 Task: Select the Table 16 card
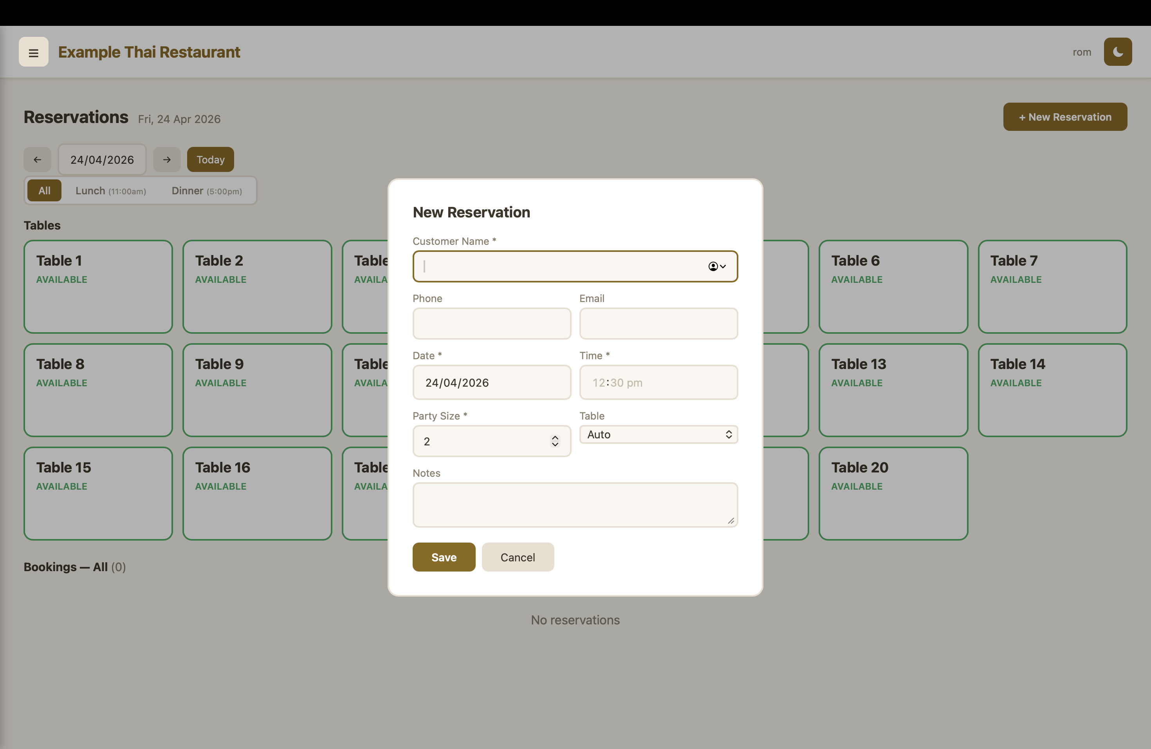(257, 494)
